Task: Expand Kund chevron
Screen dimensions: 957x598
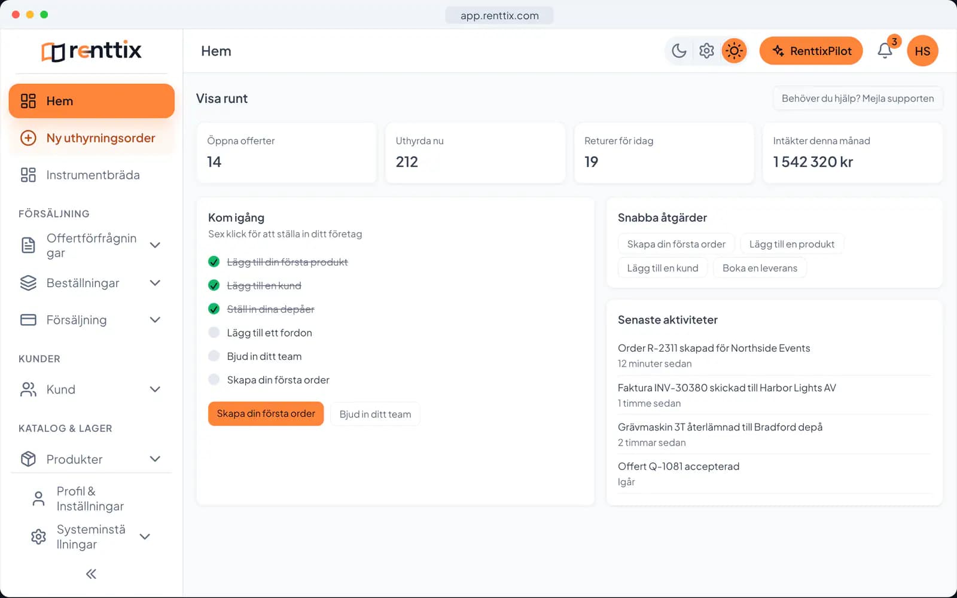Action: tap(155, 389)
